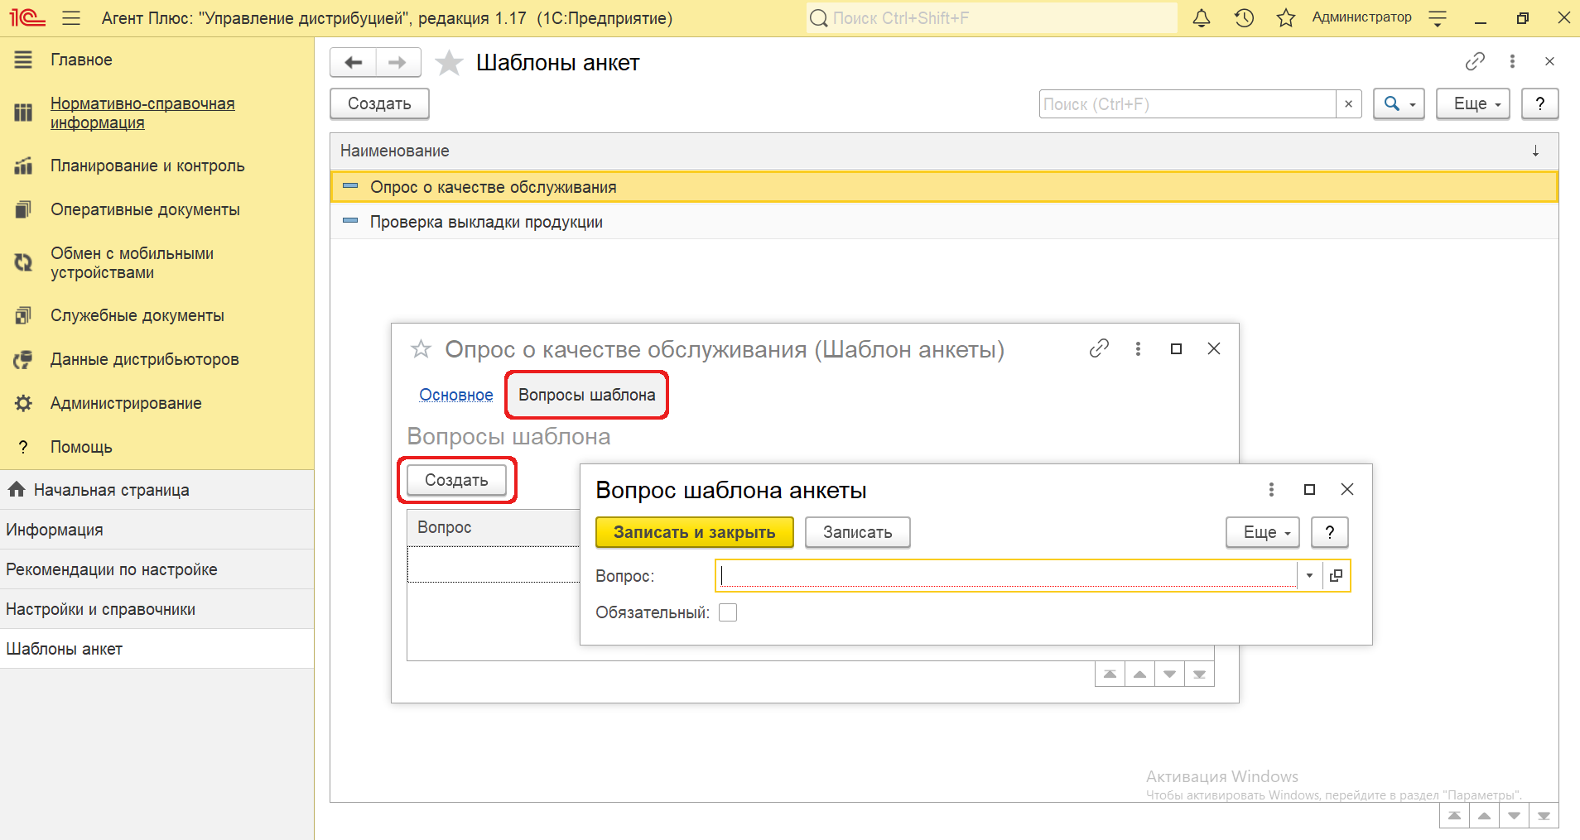Select row Опрос о качестве обслуживания
Screen dimensions: 1580x840
click(x=944, y=187)
